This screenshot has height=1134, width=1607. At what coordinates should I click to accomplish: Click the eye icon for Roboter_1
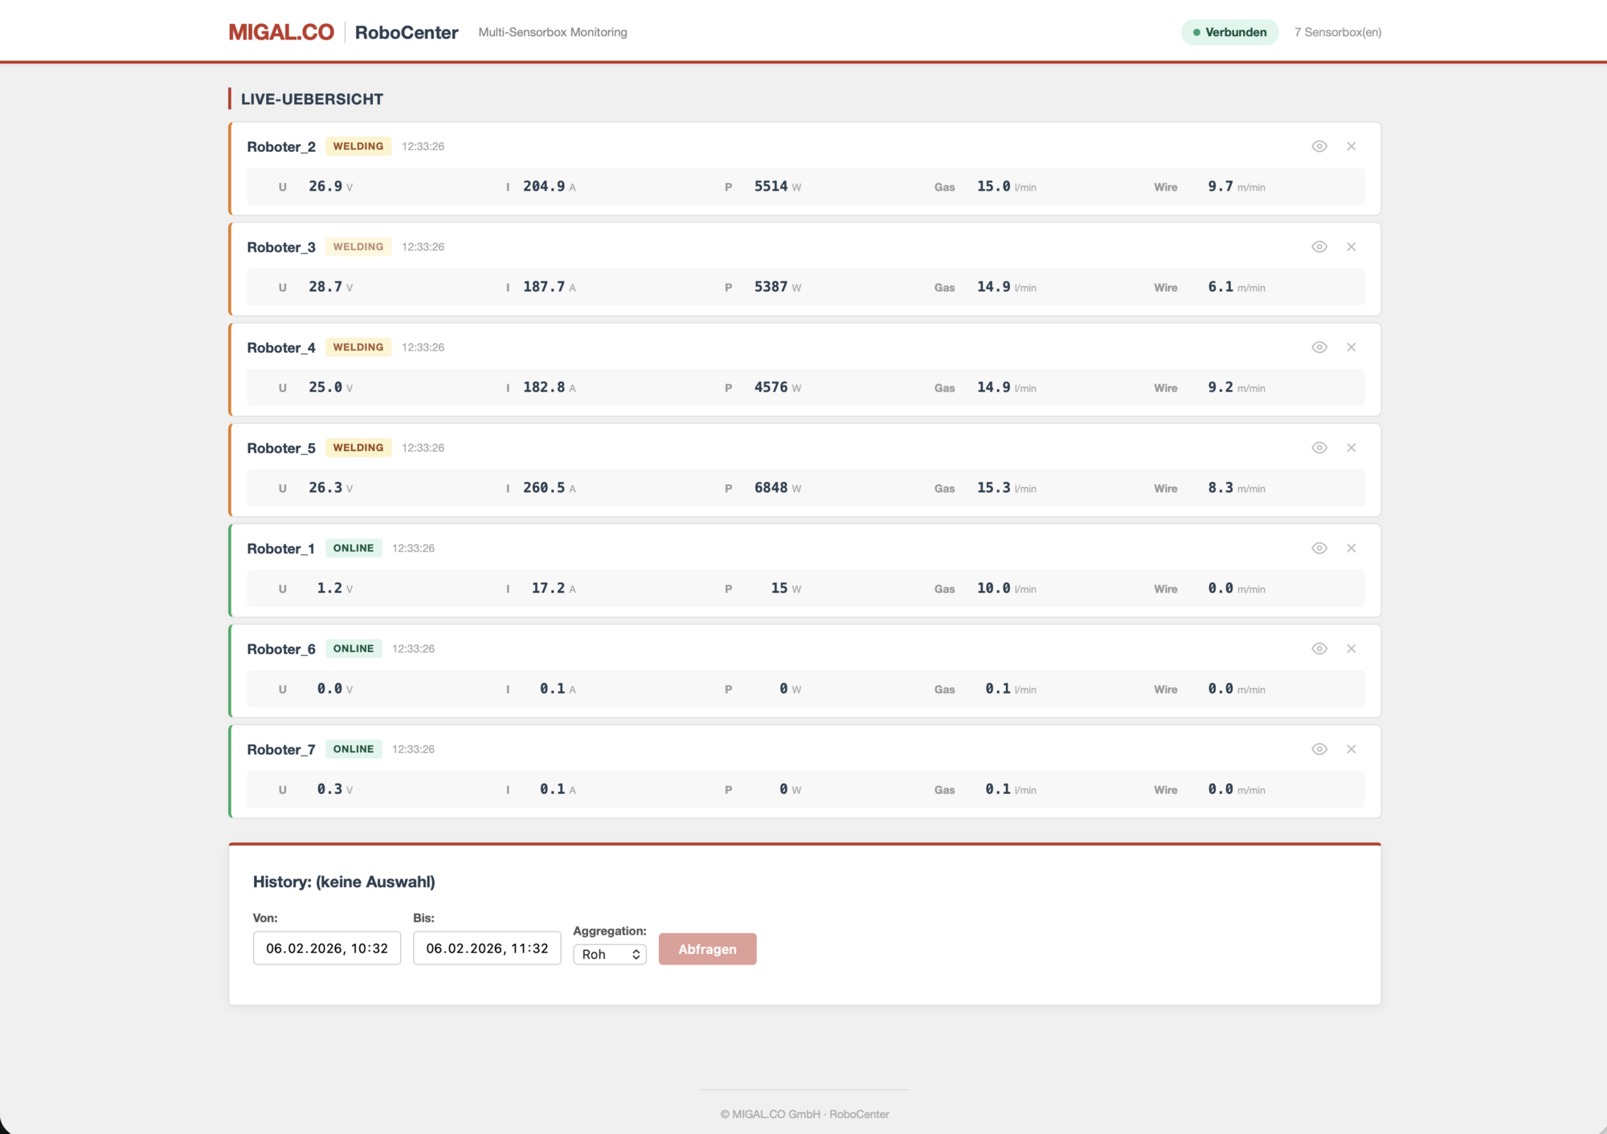tap(1319, 548)
